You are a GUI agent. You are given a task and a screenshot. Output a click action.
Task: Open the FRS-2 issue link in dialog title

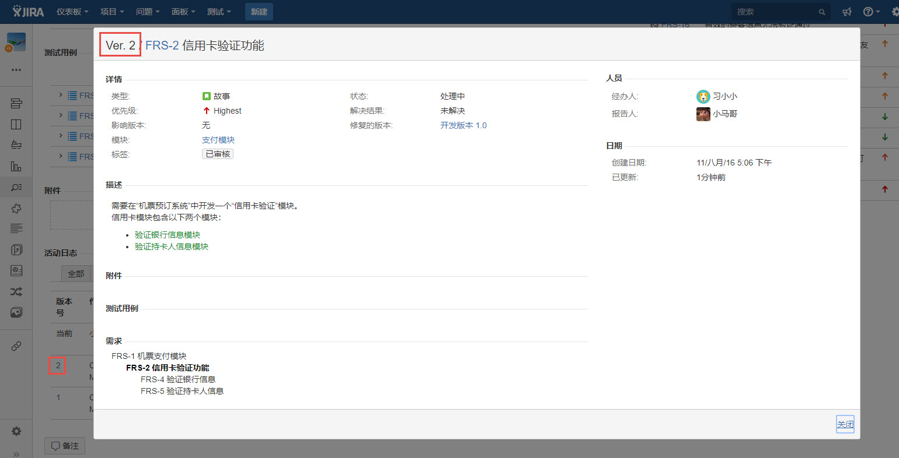[x=162, y=45]
